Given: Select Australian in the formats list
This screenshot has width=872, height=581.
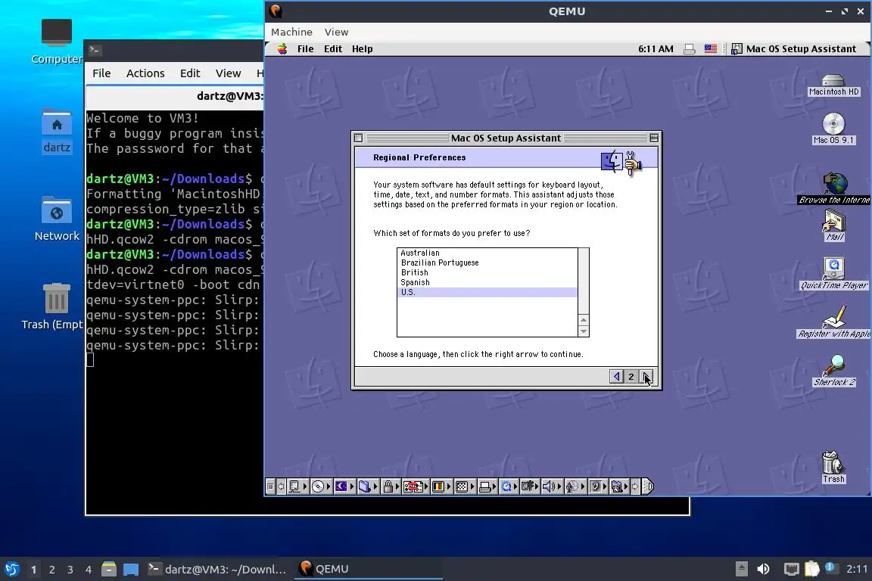Looking at the screenshot, I should 487,253.
